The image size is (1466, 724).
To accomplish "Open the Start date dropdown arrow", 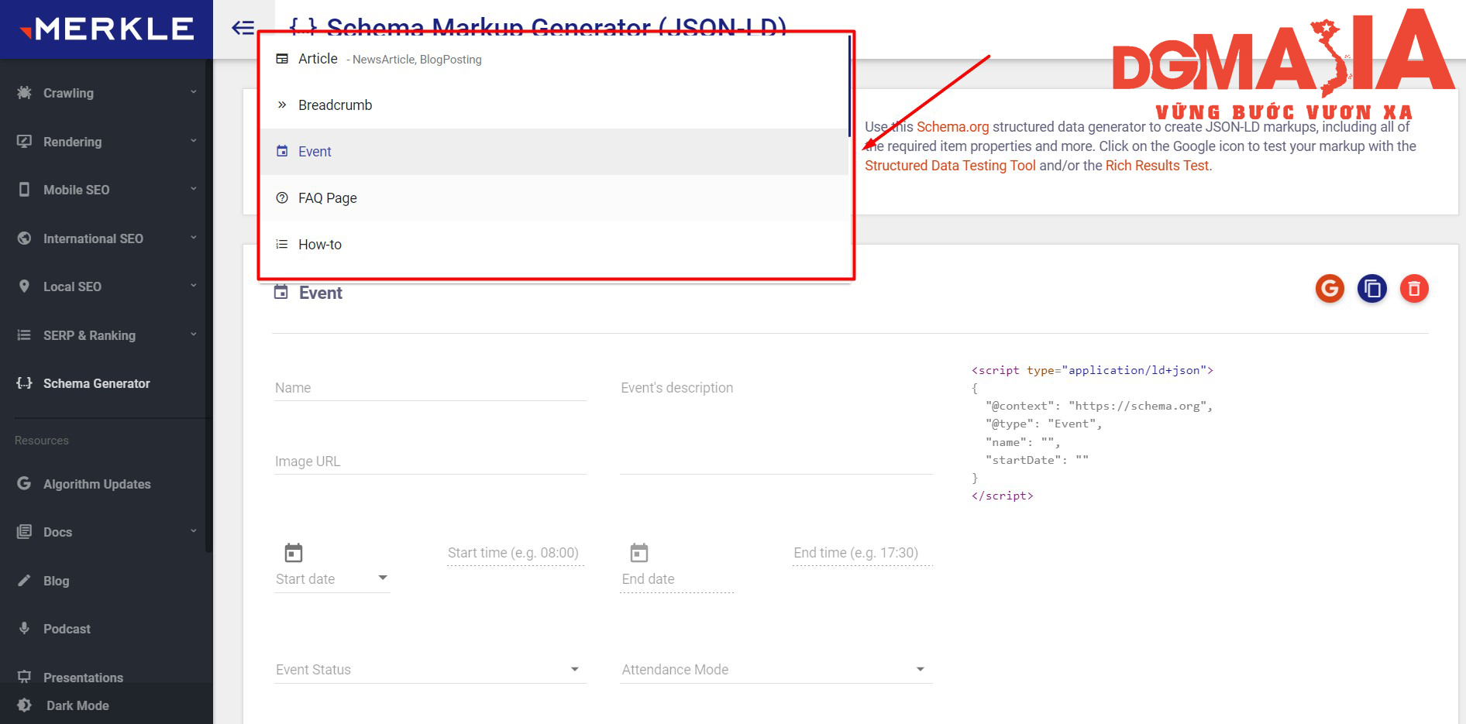I will click(383, 578).
